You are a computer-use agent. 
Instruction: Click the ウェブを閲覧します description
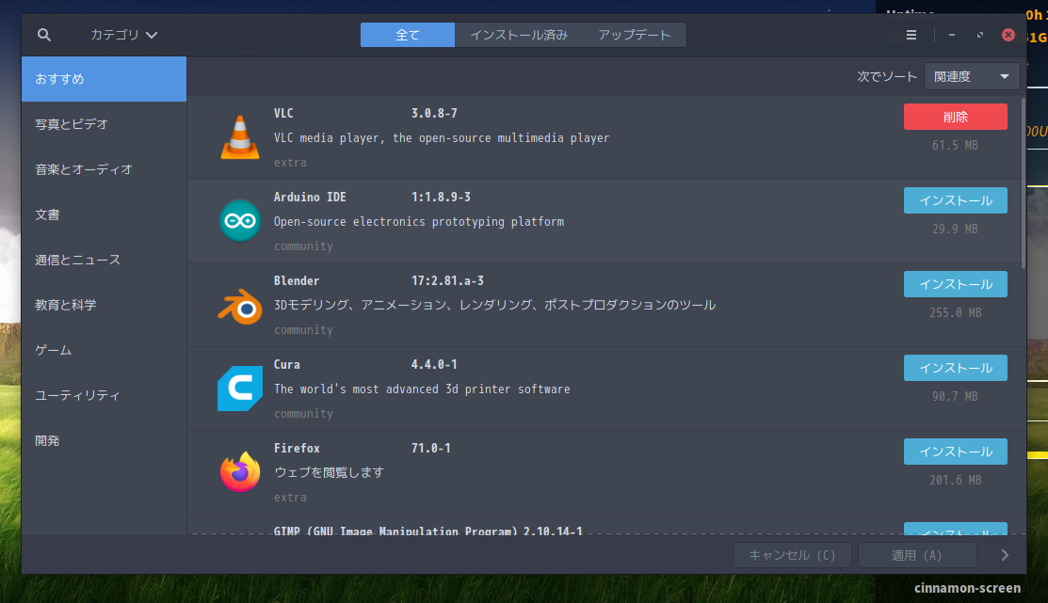tap(329, 472)
